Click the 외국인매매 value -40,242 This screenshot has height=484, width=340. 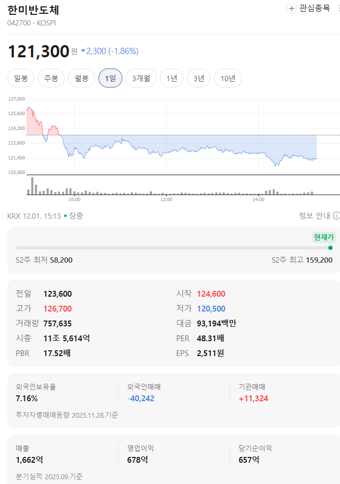(x=141, y=399)
